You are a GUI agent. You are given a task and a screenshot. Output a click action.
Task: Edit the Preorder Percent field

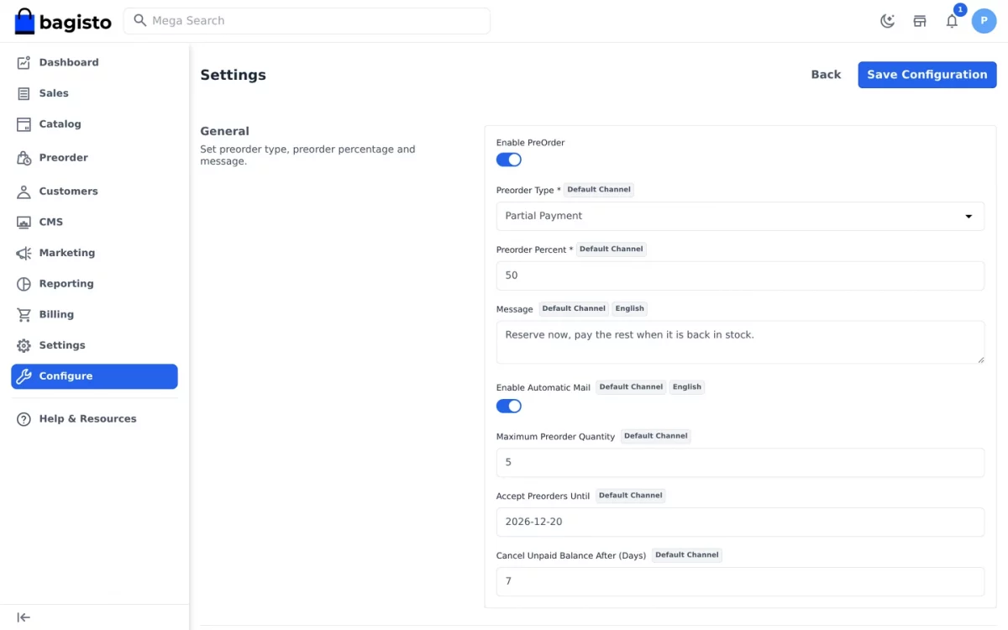point(740,276)
